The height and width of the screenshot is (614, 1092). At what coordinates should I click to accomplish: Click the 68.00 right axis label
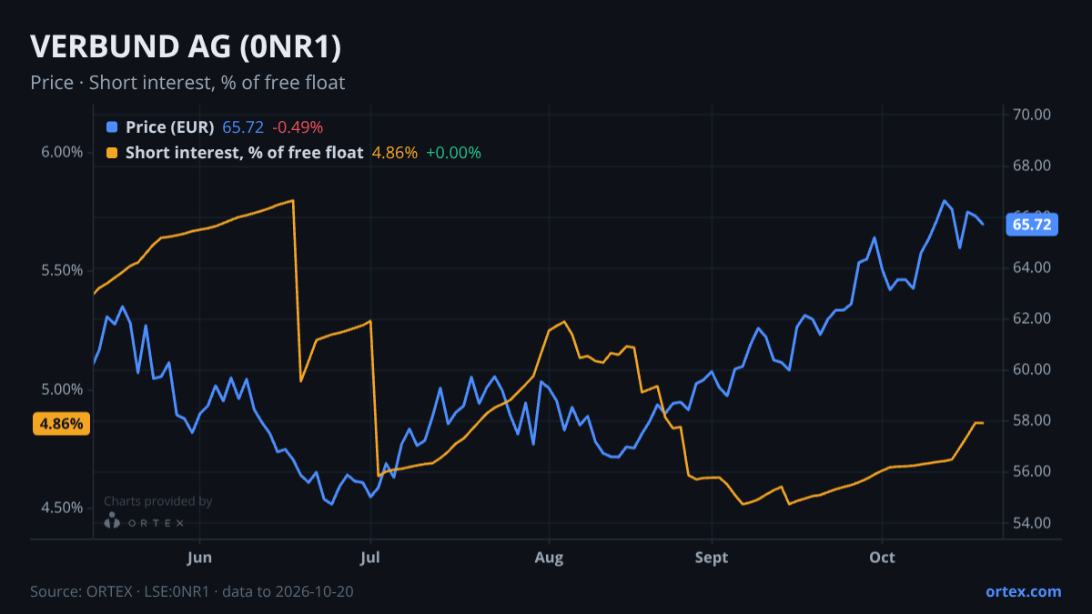click(x=1032, y=166)
